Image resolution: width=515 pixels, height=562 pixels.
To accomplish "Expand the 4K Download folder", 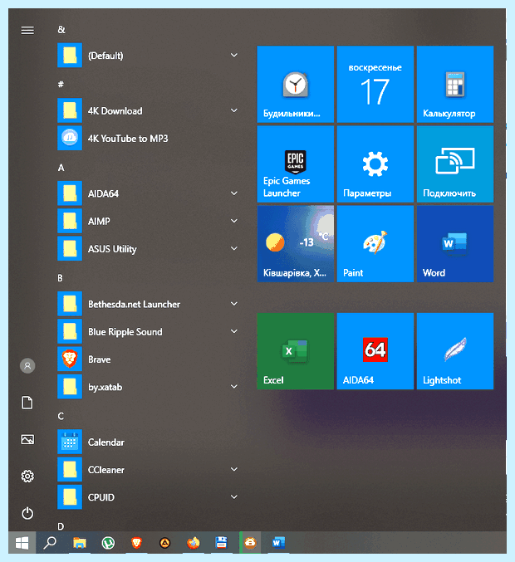I will [x=149, y=110].
